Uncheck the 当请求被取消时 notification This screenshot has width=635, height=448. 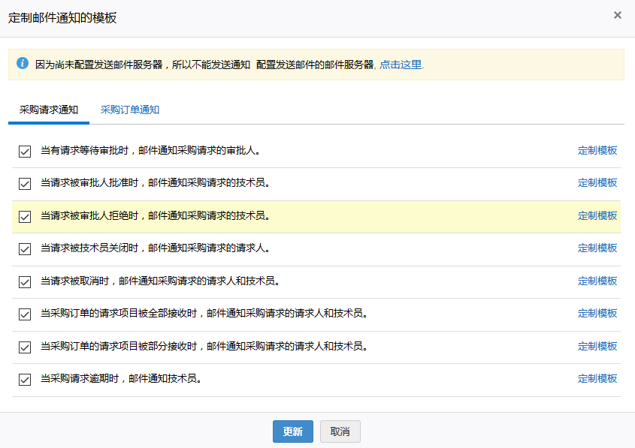click(x=25, y=281)
